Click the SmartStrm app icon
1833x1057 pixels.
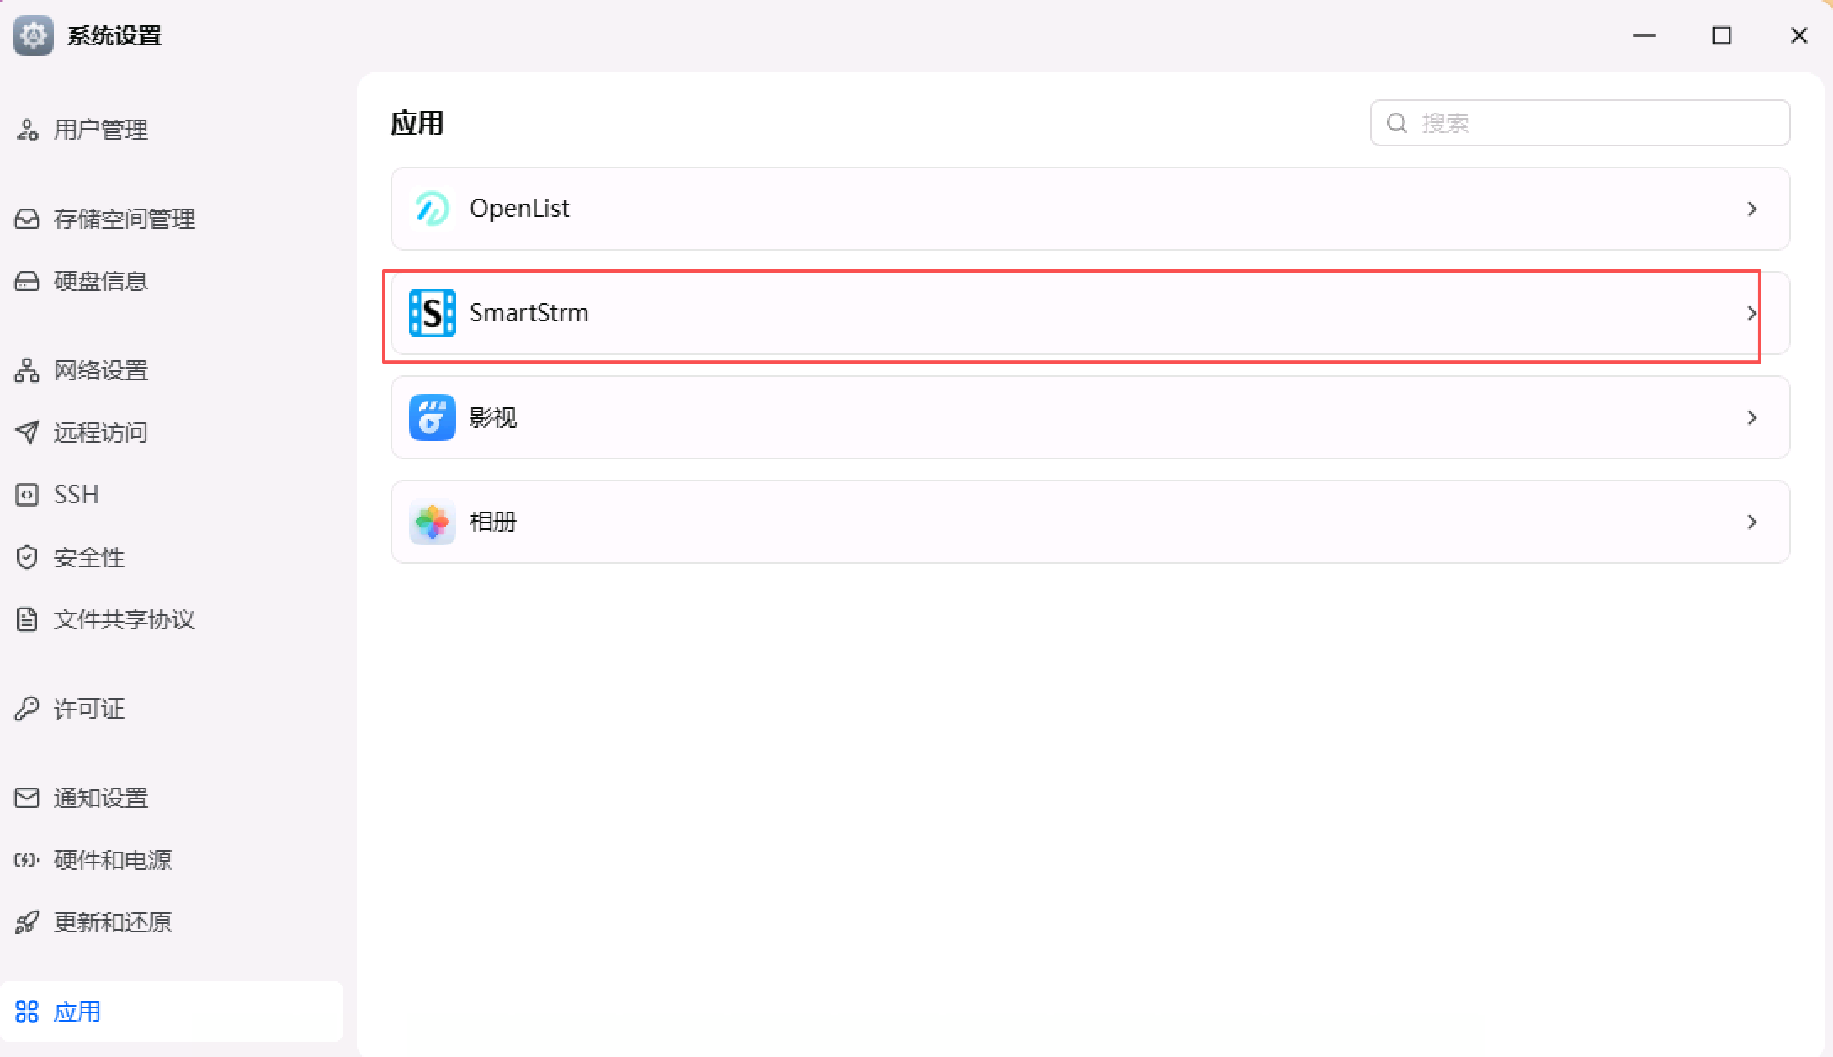pos(433,313)
